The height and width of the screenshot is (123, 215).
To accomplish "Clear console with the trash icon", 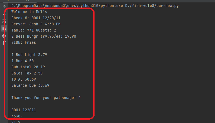I will point(4,43).
